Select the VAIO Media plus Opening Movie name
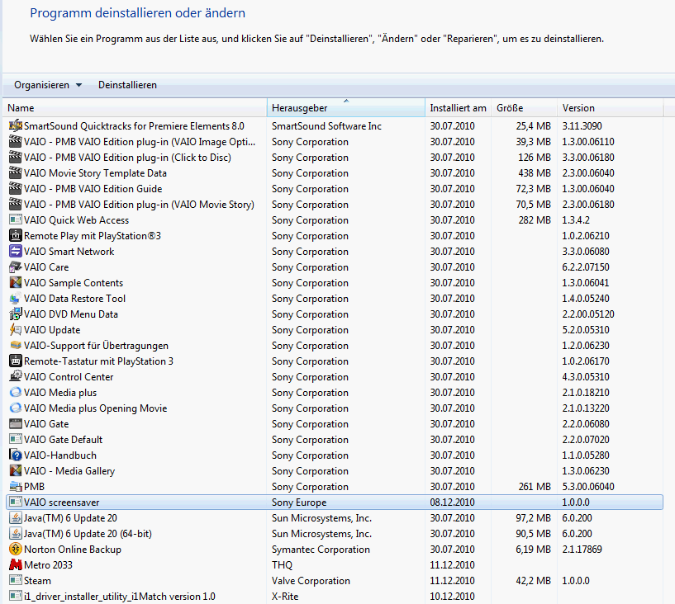Viewport: 675px width, 604px height. click(96, 408)
